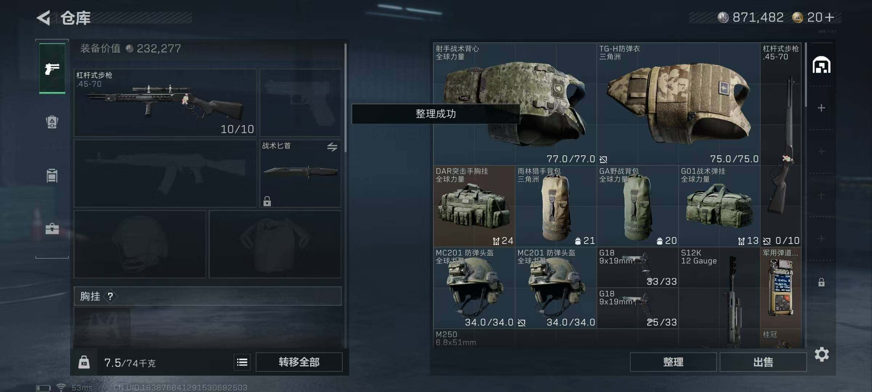
Task: Select the main stash tab icon at top right
Action: [x=821, y=65]
